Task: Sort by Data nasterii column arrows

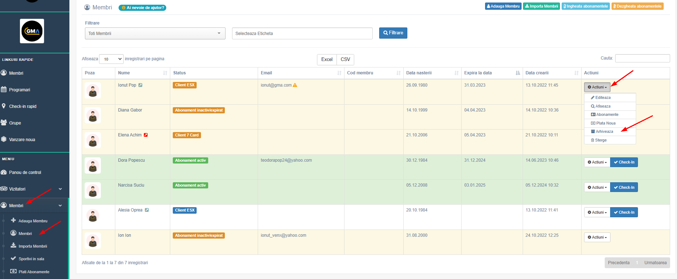Action: pyautogui.click(x=457, y=73)
